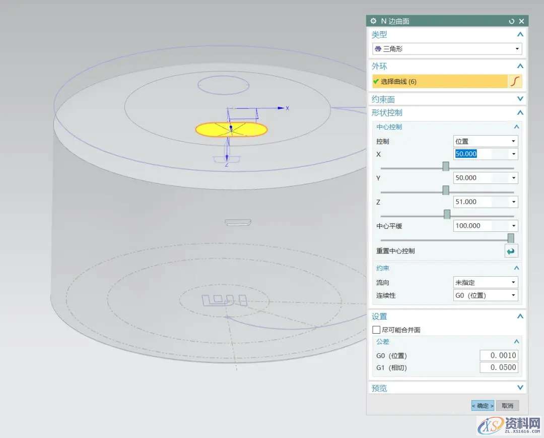Image resolution: width=544 pixels, height=438 pixels.
Task: Open the 控制 dropdown set to 位置
Action: click(486, 142)
